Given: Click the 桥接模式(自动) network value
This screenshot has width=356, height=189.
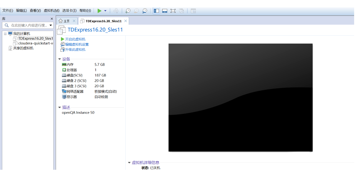Looking at the screenshot, I should coord(106,91).
